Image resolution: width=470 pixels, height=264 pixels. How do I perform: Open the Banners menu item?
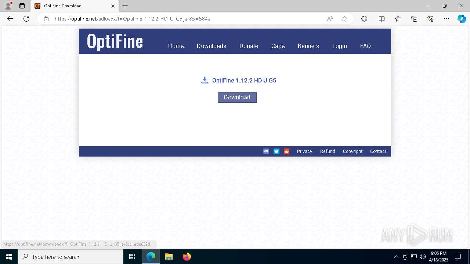click(x=308, y=46)
